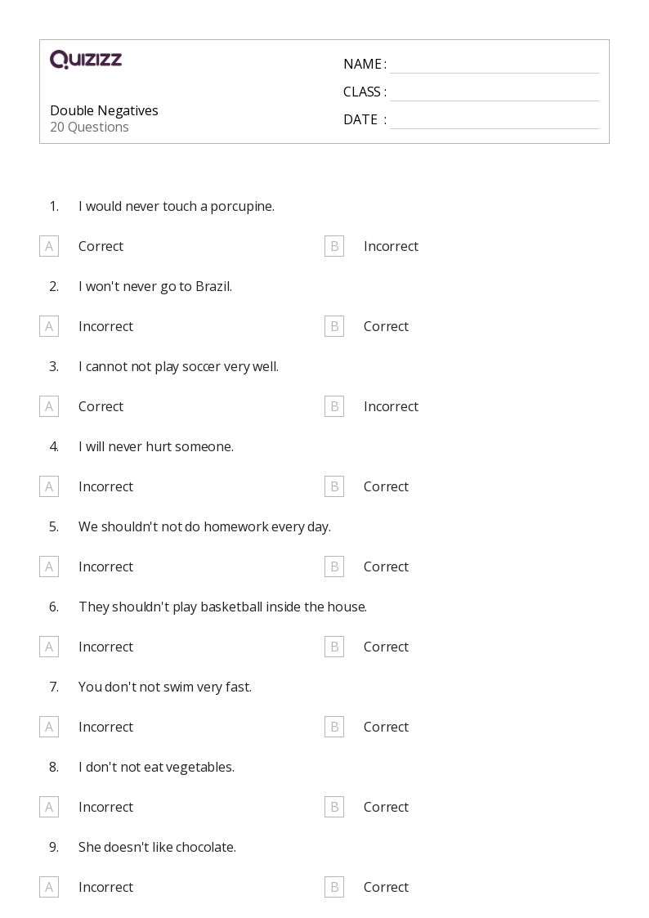
Task: Click the DATE input line
Action: click(x=495, y=120)
